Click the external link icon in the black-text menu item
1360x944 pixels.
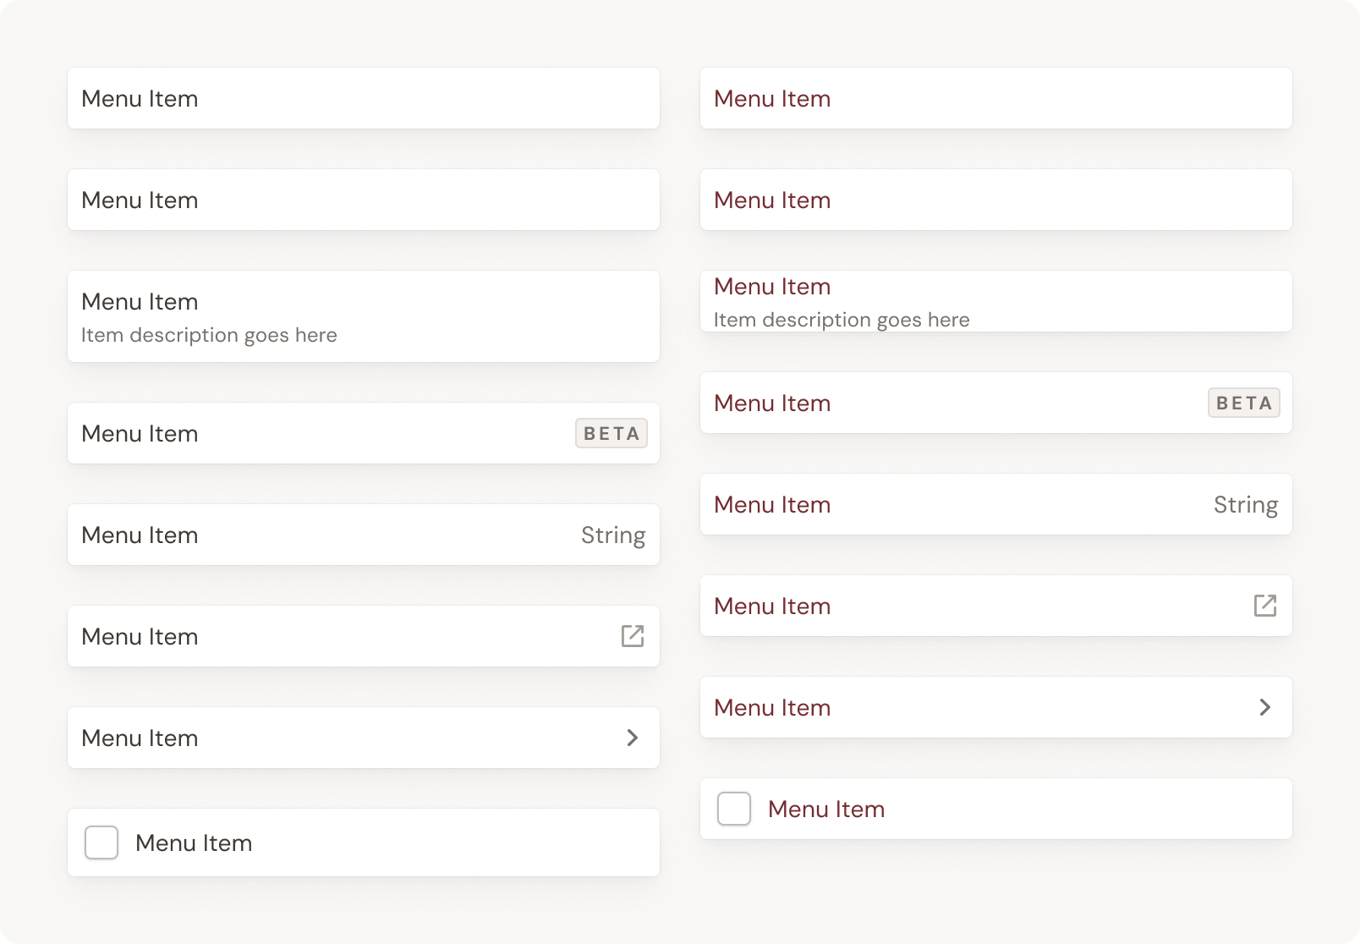pos(633,636)
